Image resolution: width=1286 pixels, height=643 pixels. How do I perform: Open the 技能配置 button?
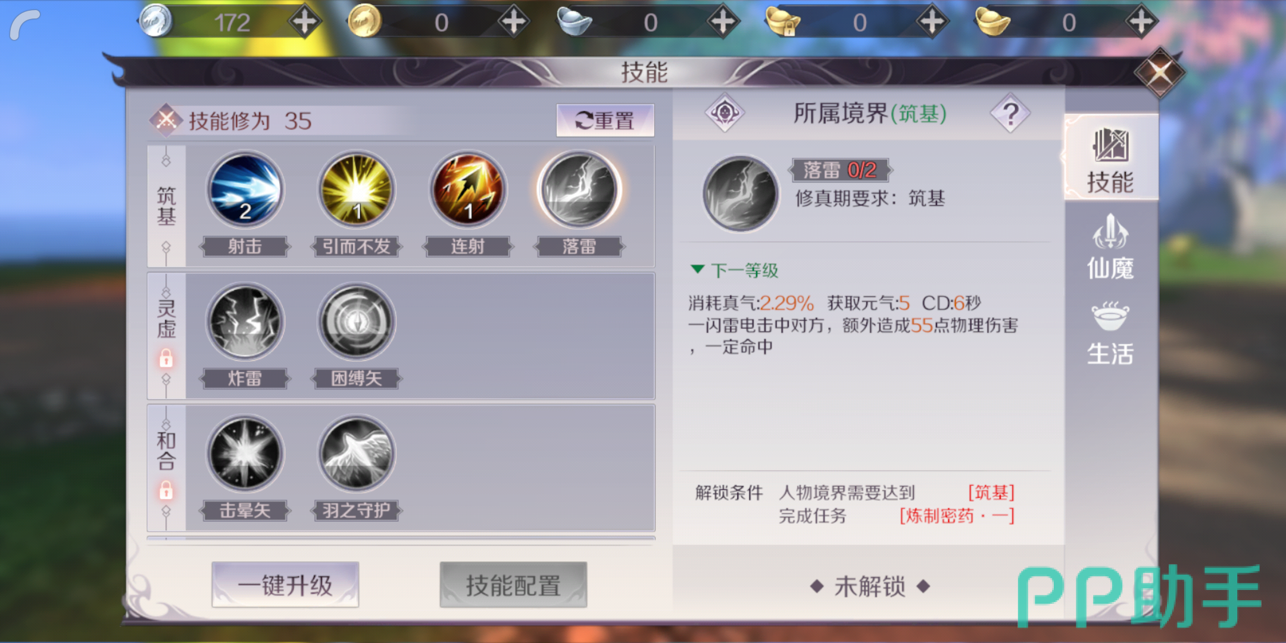pyautogui.click(x=513, y=585)
